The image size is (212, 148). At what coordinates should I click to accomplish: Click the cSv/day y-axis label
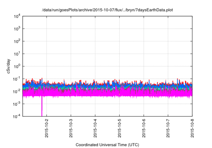coord(9,66)
